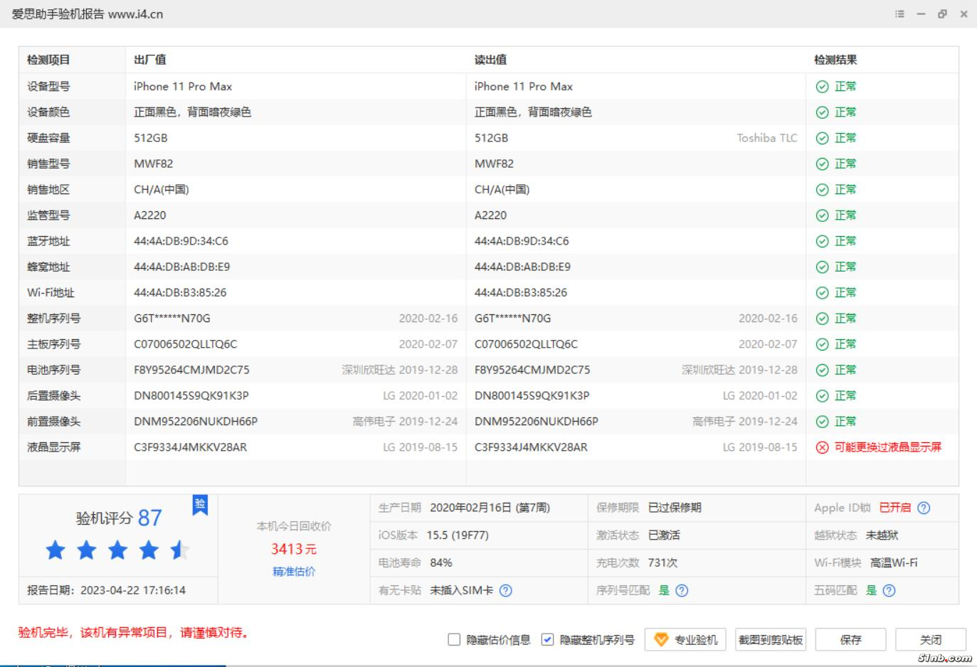Uncheck the 隐藏整机序列号 checkbox
The image size is (977, 667).
tap(547, 639)
